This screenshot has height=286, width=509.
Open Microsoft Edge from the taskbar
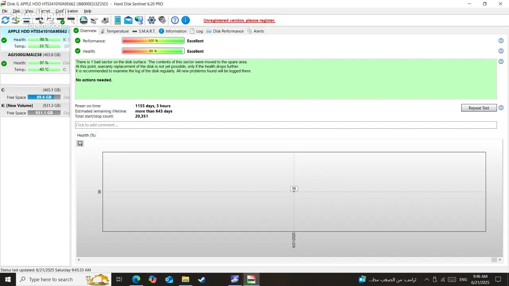tap(136, 279)
